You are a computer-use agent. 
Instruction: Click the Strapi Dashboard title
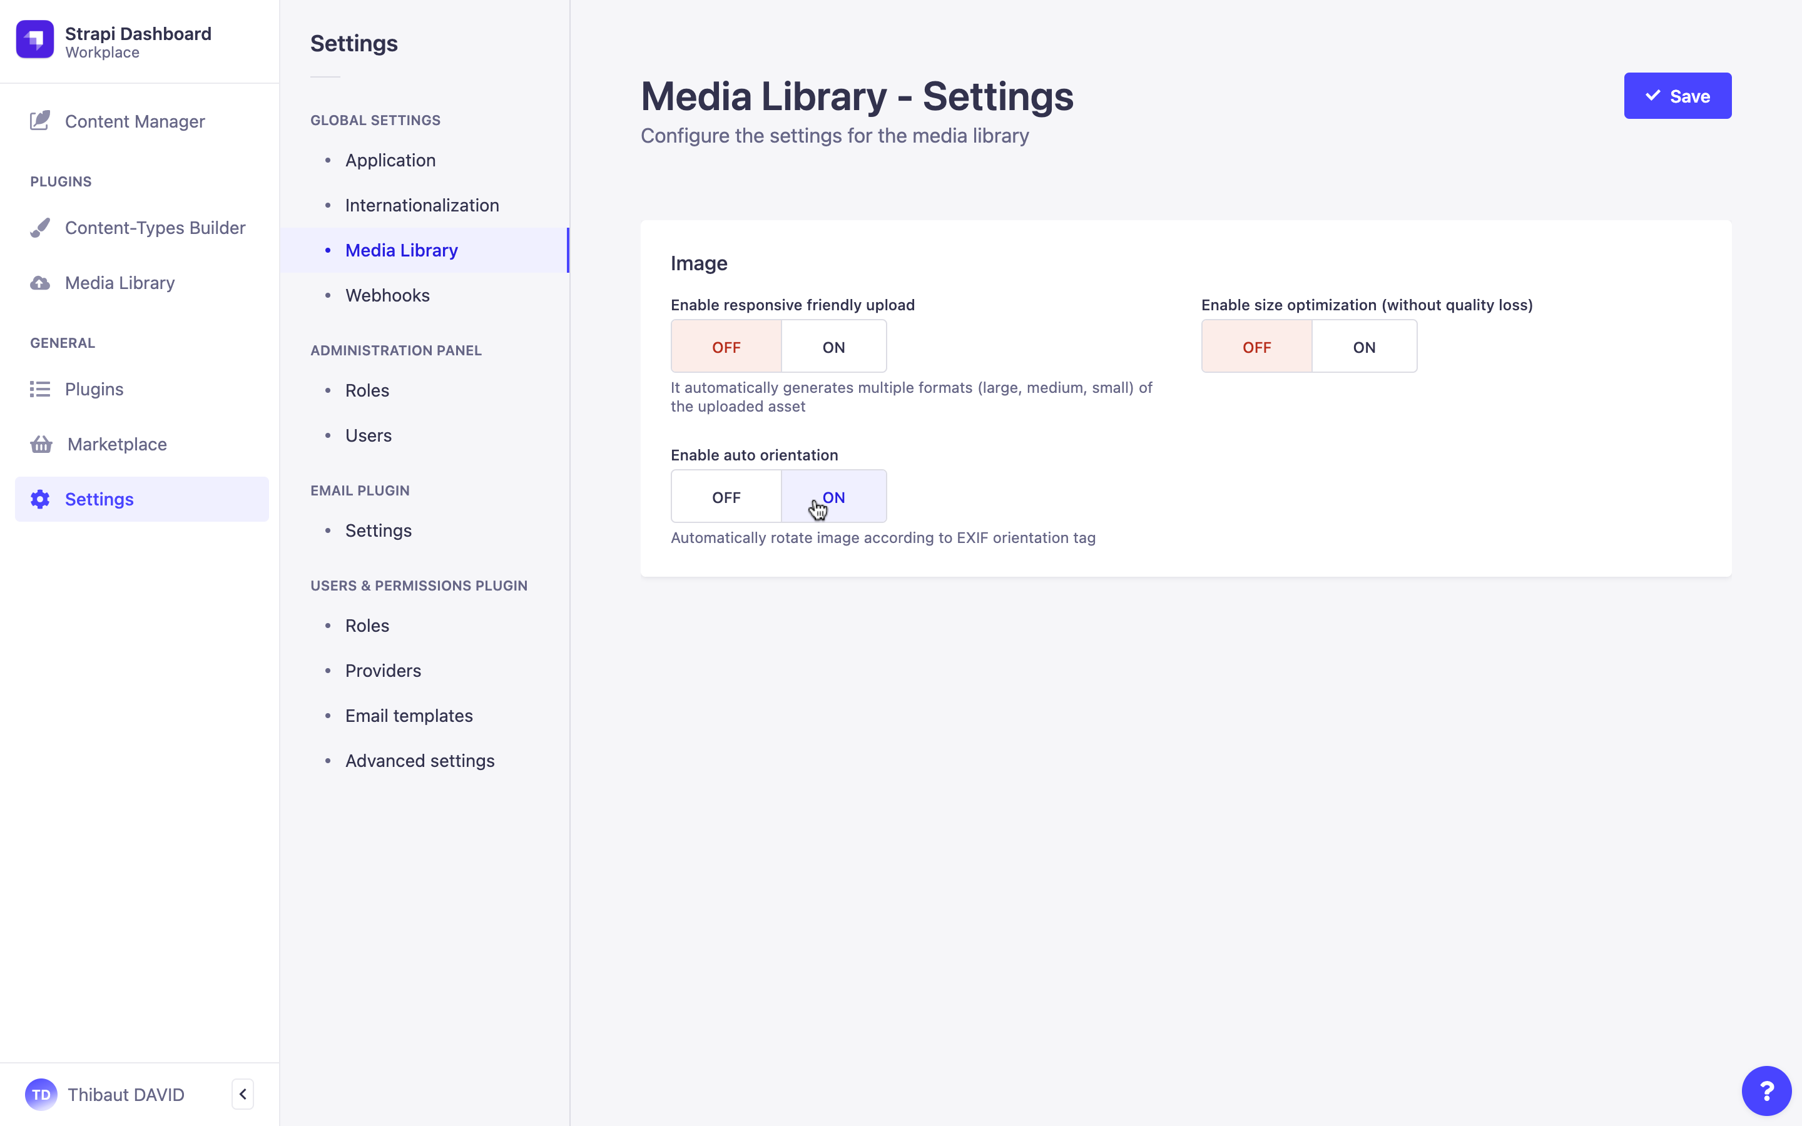click(x=138, y=34)
